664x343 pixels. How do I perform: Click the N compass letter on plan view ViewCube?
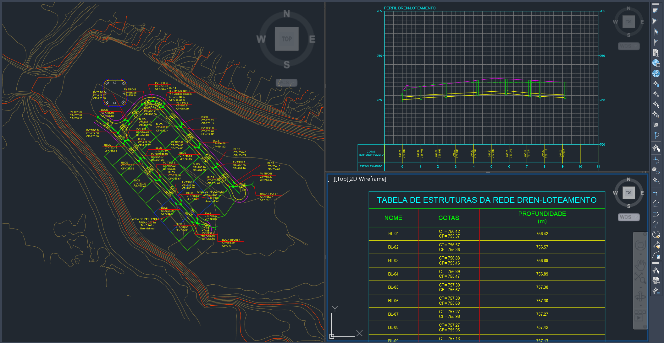tap(286, 14)
